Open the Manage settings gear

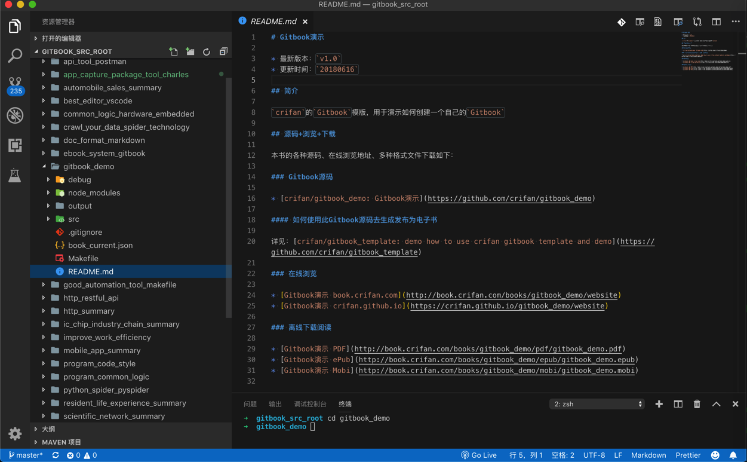15,433
